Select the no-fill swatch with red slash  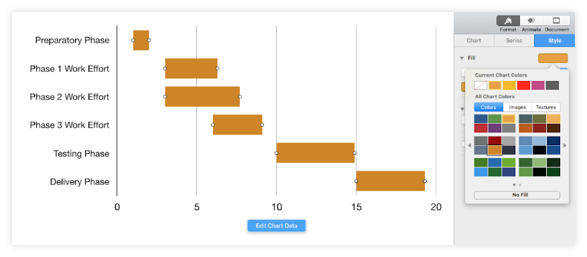click(480, 85)
